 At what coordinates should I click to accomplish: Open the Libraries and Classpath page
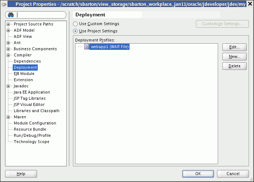(37, 111)
